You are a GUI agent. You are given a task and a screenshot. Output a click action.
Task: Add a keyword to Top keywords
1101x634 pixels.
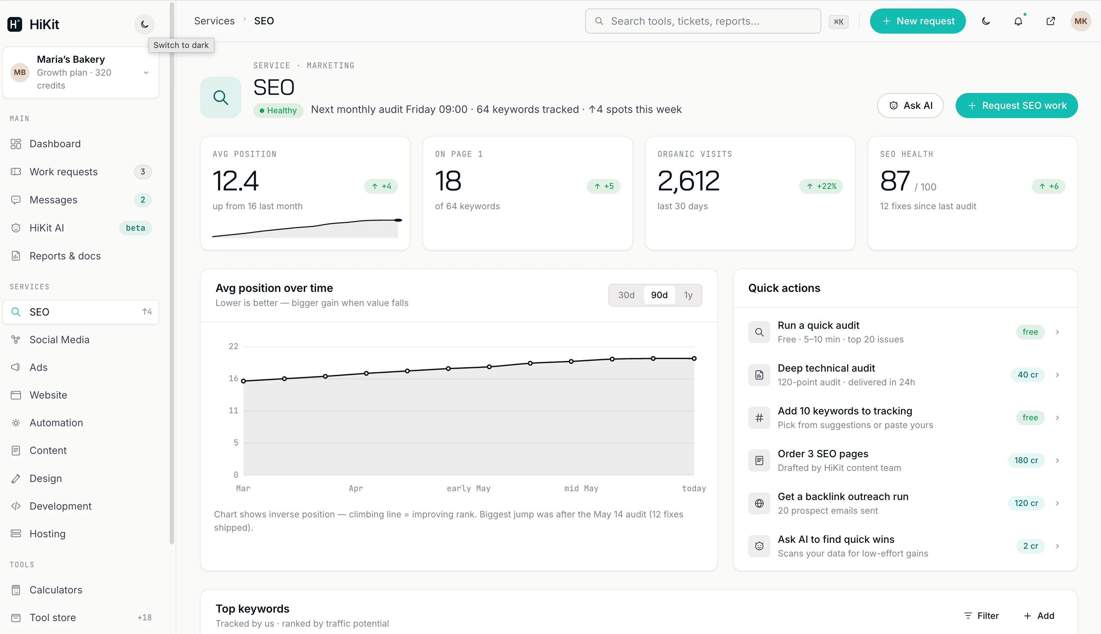click(1039, 616)
